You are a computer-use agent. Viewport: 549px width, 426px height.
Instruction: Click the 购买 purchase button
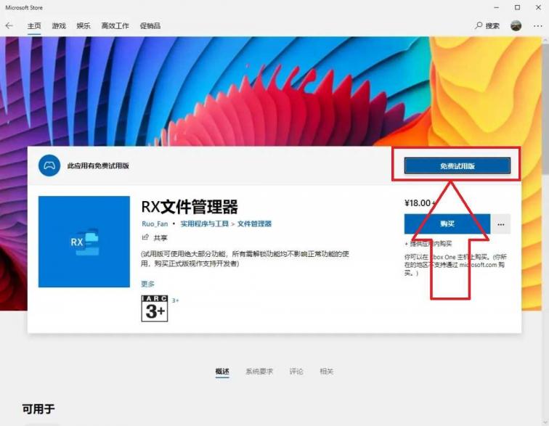pos(447,224)
